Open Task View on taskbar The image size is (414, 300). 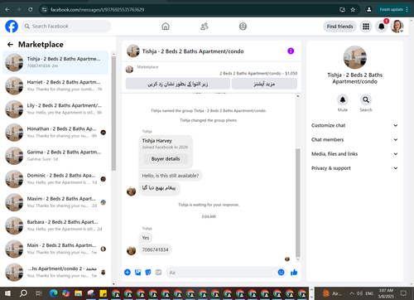tap(39, 293)
